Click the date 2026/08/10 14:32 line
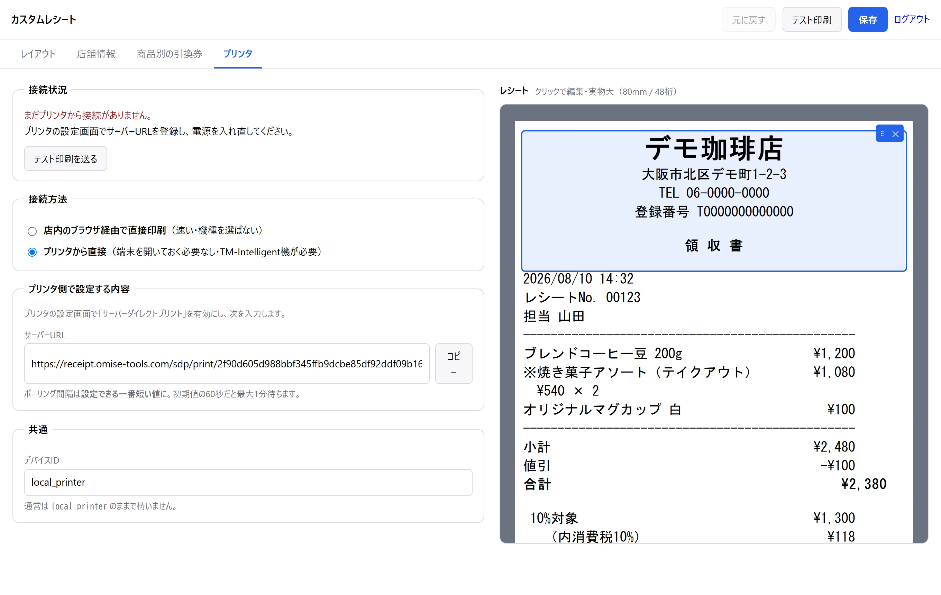The image size is (941, 595). coord(578,279)
